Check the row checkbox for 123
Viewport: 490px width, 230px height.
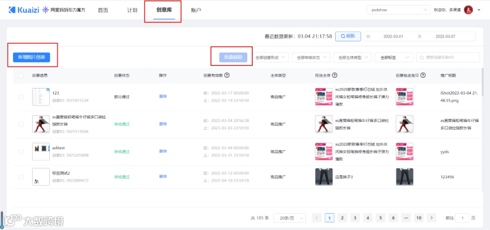point(21,97)
